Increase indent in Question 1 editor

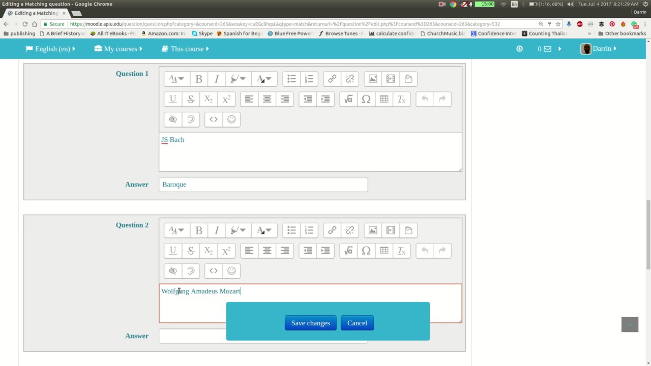click(x=325, y=99)
